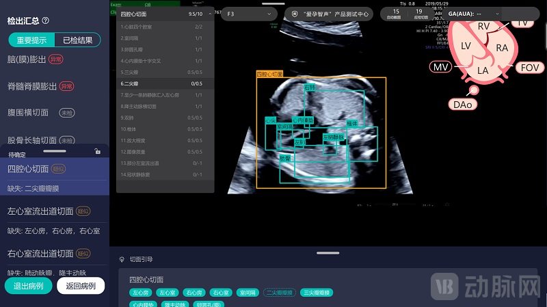547x307 pixels.
Task: Click the drag handle above the 待确定 panel
Action: coord(54,150)
